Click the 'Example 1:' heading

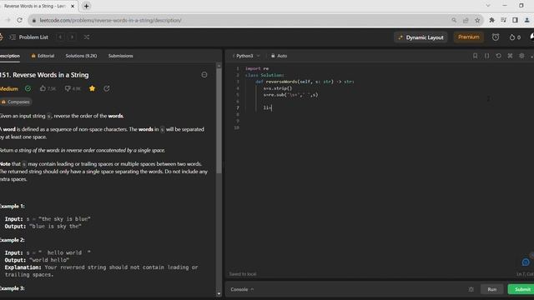coord(12,206)
